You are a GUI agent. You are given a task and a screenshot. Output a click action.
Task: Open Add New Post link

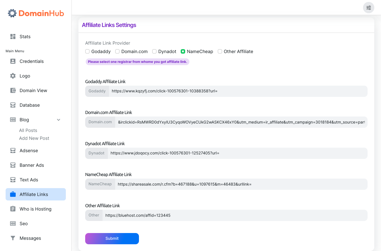pyautogui.click(x=34, y=138)
